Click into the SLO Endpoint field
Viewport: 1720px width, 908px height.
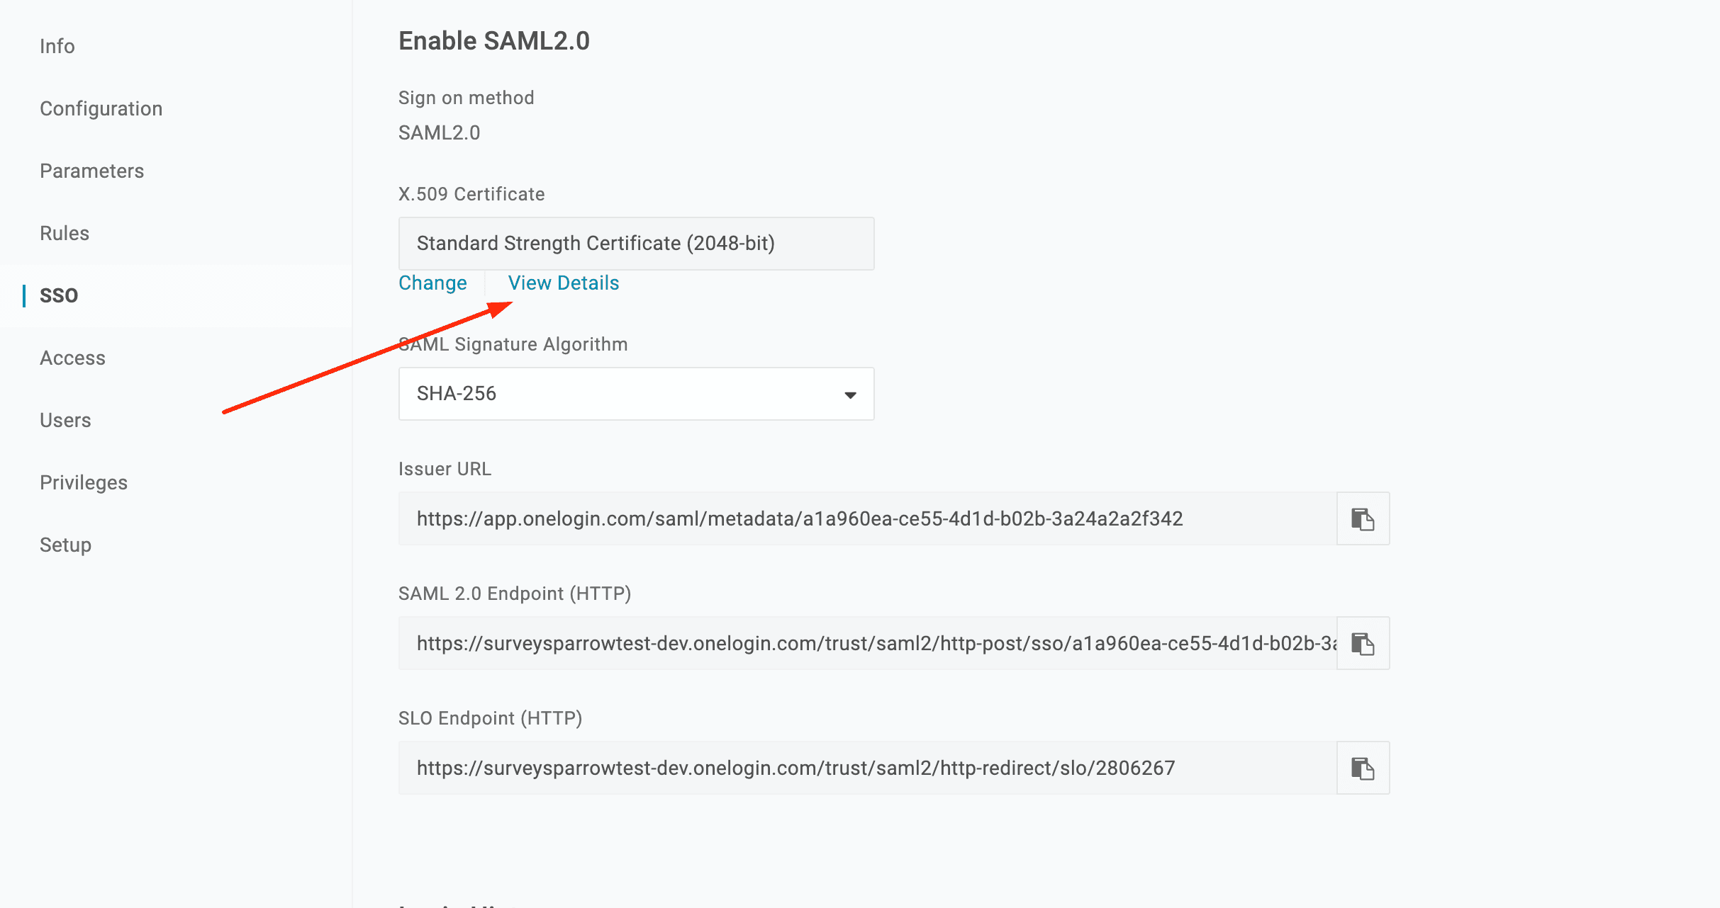pos(866,768)
